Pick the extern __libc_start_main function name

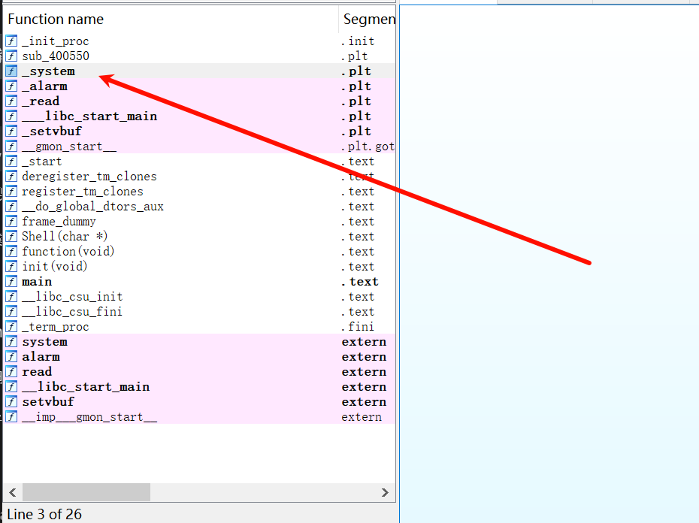click(86, 387)
